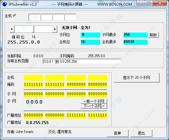This screenshot has width=169, height=140.
Task: Click the fourth octet field of 主机 IP
Action: coord(70,17)
